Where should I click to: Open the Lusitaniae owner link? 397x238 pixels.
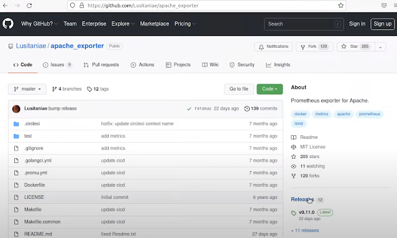(x=31, y=46)
